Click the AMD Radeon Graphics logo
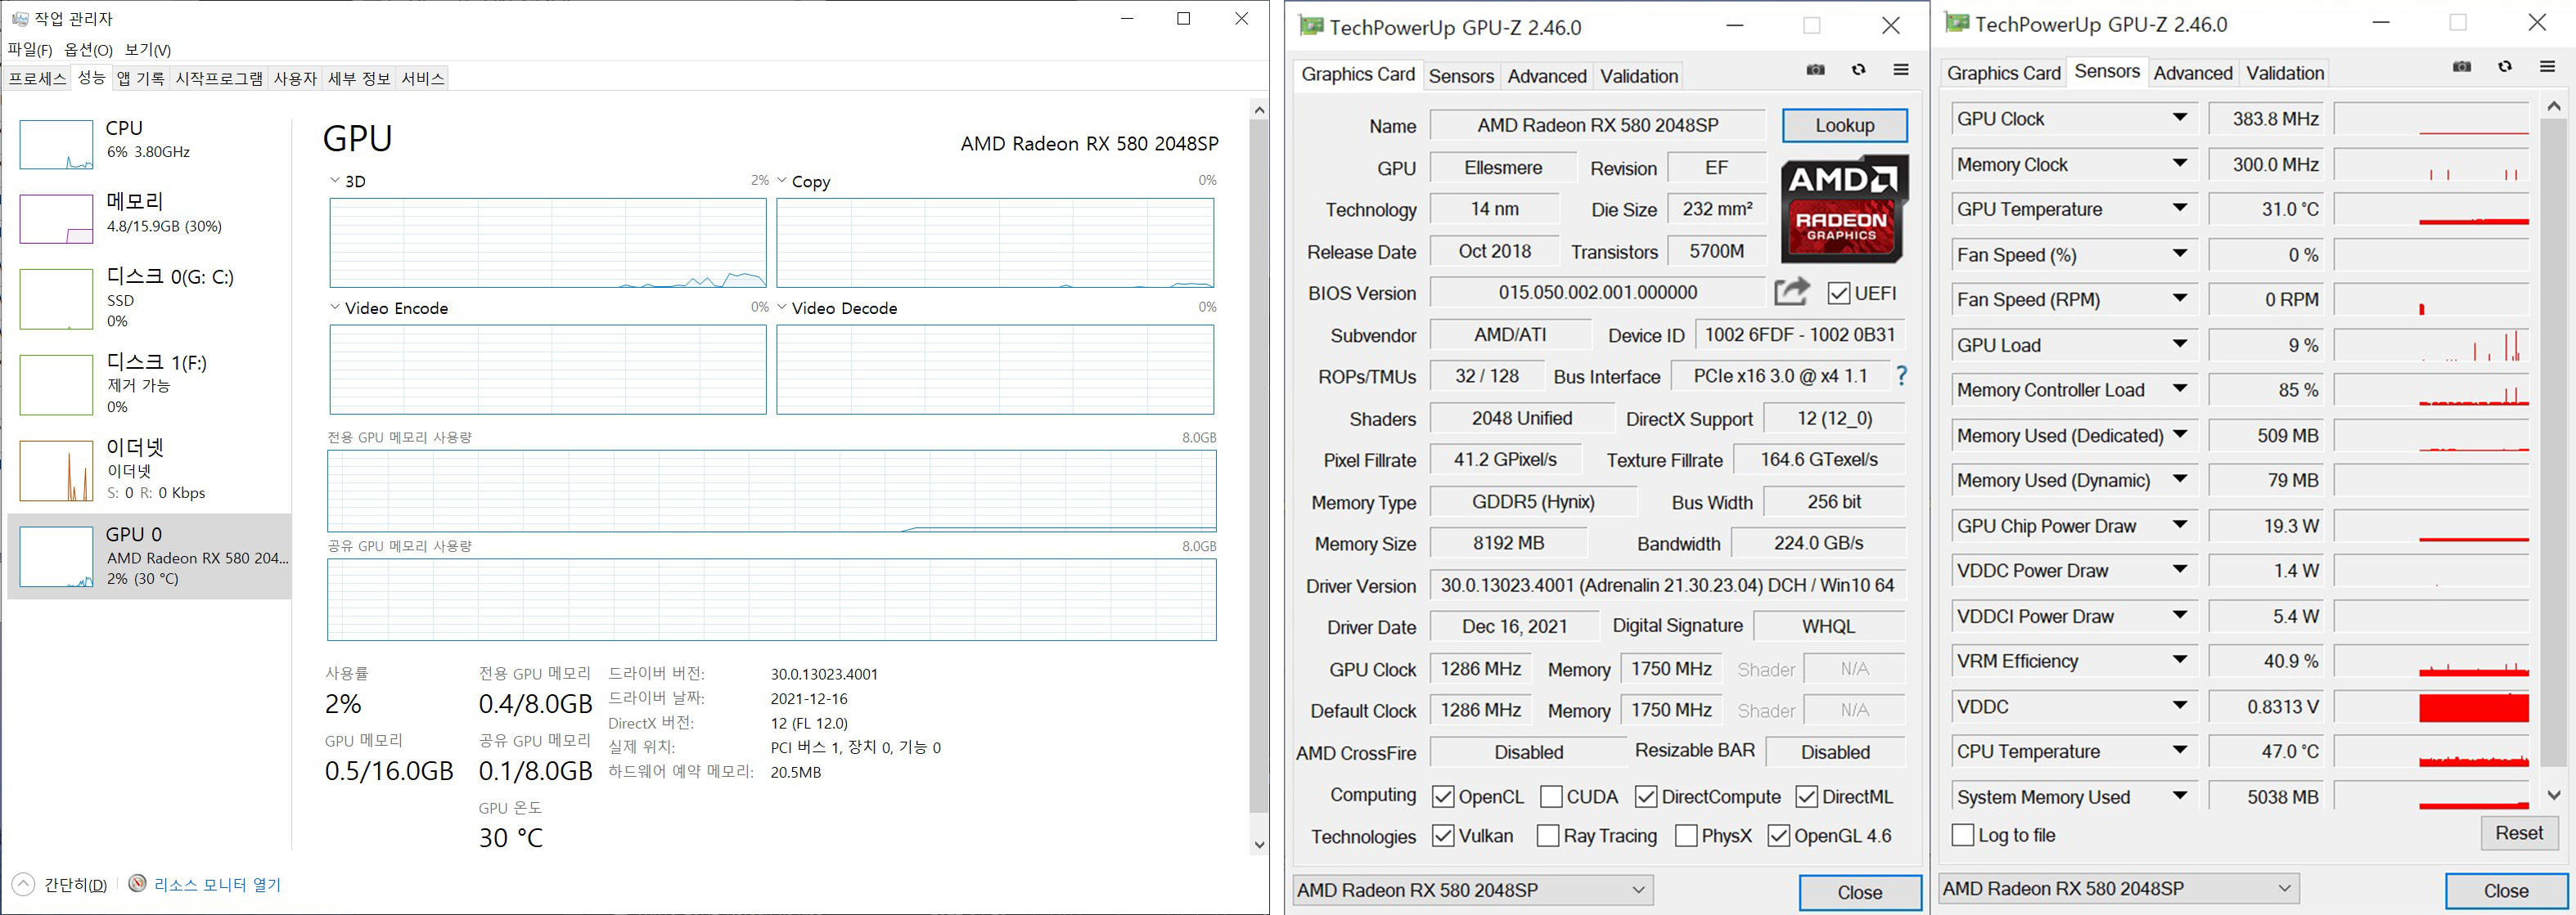This screenshot has height=915, width=2576. (x=1844, y=209)
